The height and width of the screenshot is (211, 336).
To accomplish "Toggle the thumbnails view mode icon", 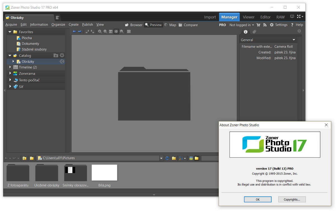I will 191,158.
